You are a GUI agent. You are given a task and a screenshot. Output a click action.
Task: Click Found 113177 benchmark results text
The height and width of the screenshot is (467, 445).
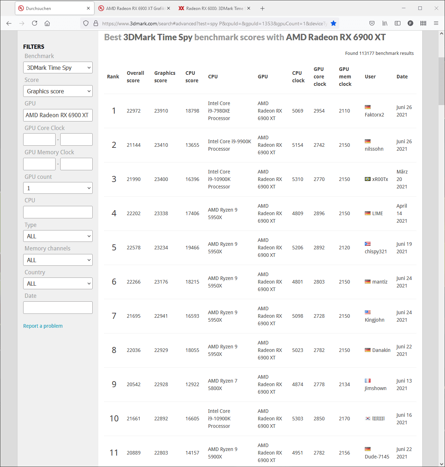(379, 53)
